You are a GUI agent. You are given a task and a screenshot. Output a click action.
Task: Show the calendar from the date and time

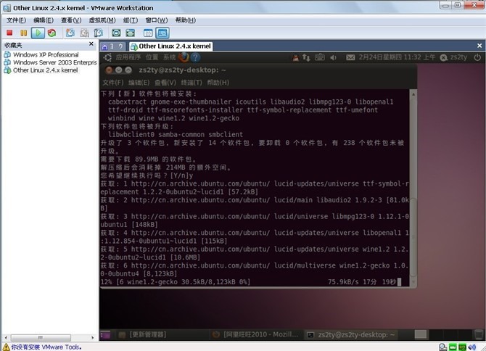coord(397,57)
